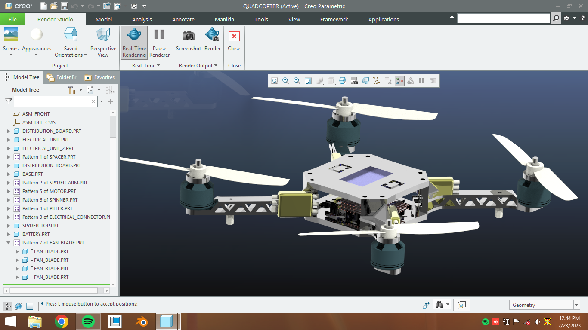Click the Zoom In tool in graphics toolbar

pyautogui.click(x=285, y=81)
